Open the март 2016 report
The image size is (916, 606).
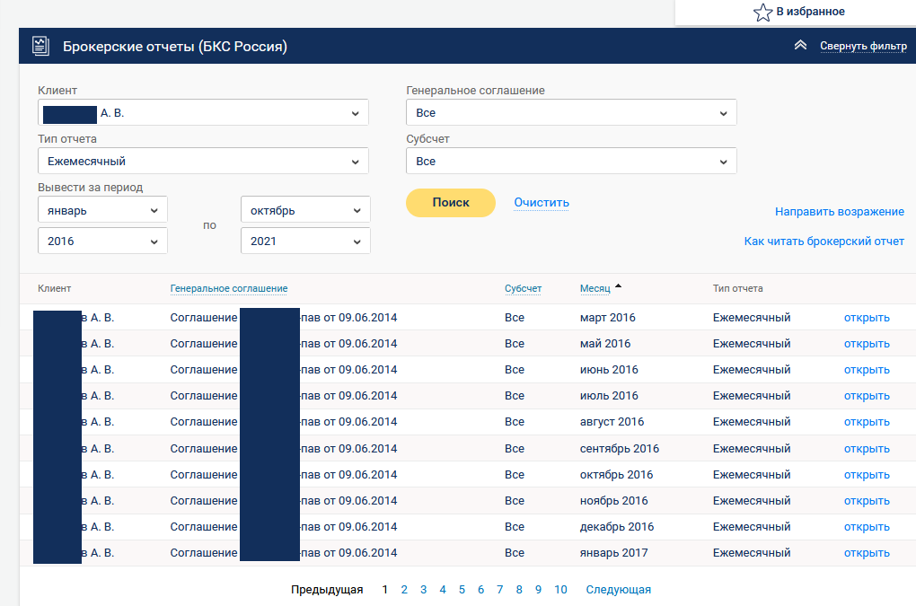[x=866, y=318]
